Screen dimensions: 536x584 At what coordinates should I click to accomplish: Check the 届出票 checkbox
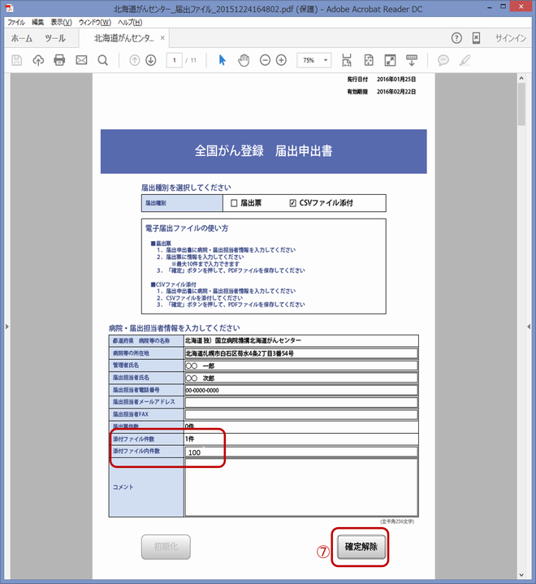coord(234,203)
